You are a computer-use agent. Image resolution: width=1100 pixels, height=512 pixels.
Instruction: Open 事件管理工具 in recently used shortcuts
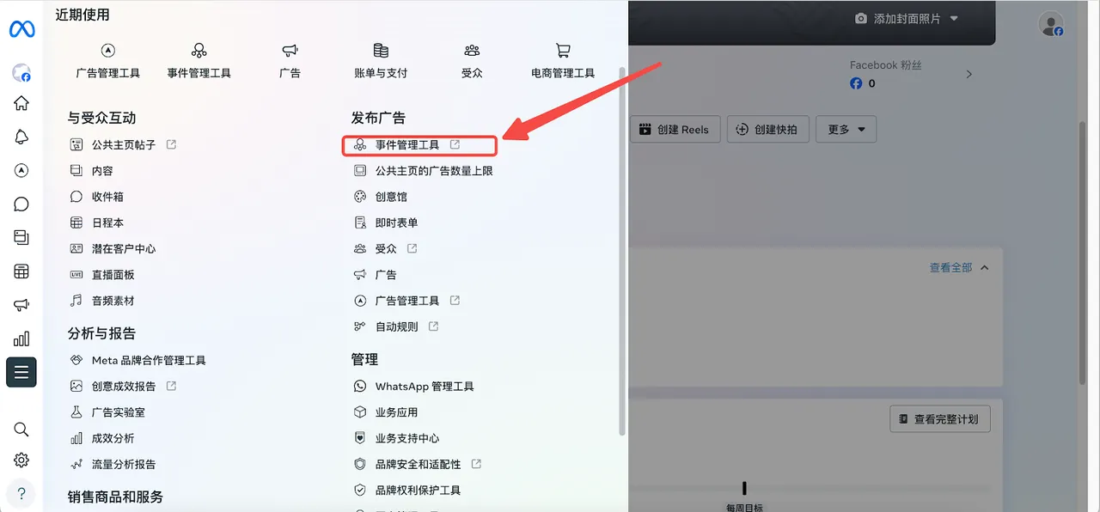(199, 61)
